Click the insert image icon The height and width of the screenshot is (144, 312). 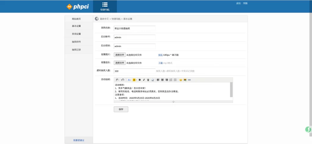(x=185, y=80)
